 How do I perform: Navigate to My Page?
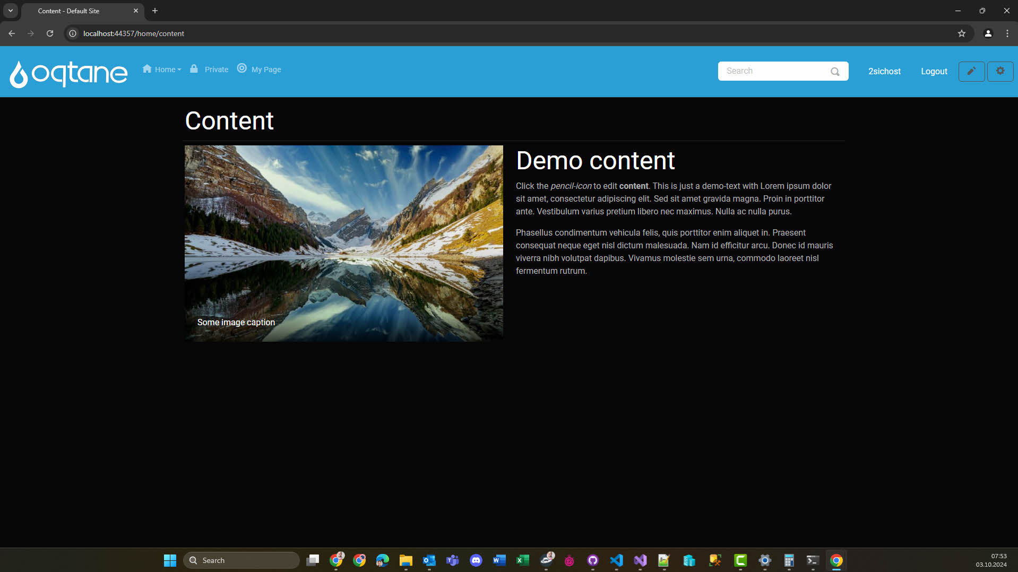pyautogui.click(x=260, y=70)
